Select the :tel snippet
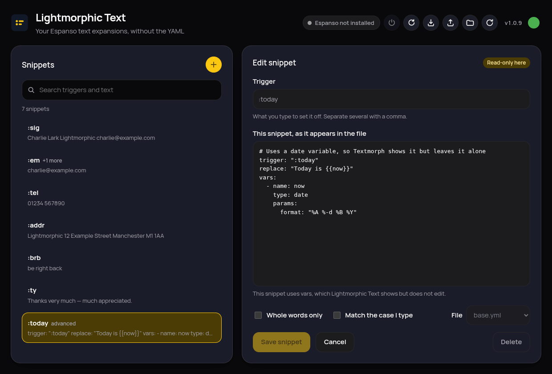This screenshot has height=374, width=552. (122, 198)
